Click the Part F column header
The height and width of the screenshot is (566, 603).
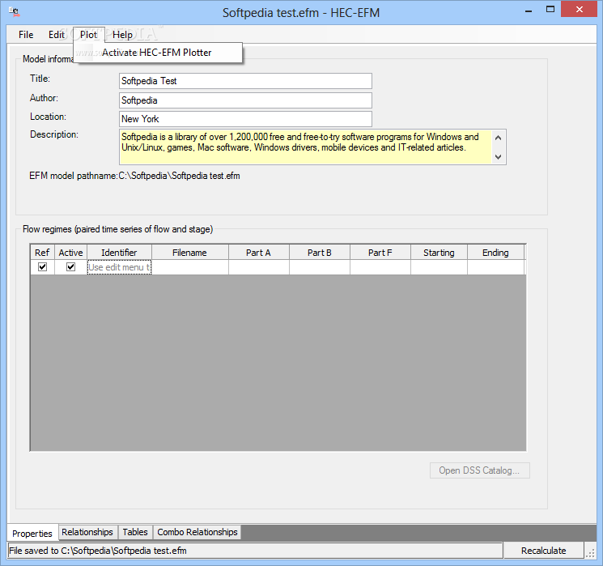380,253
